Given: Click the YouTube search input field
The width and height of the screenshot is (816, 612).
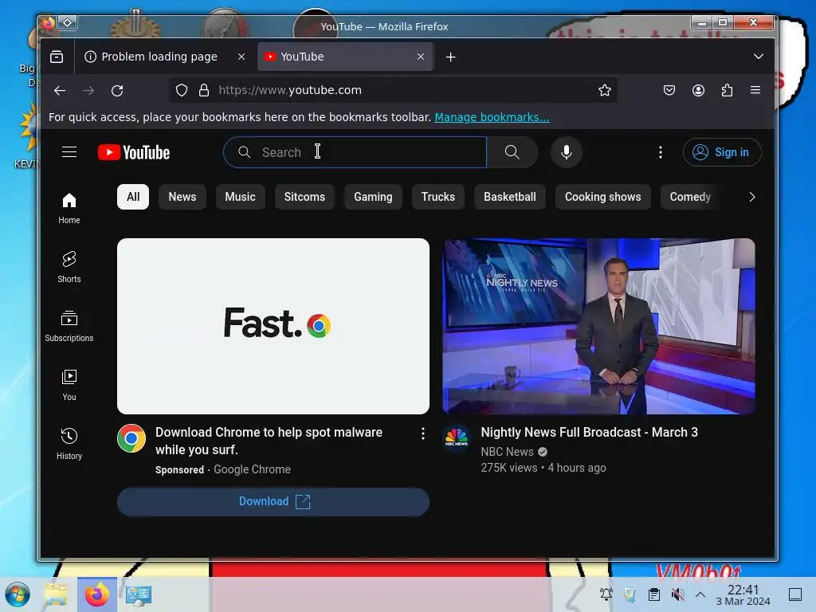Looking at the screenshot, I should (x=355, y=152).
